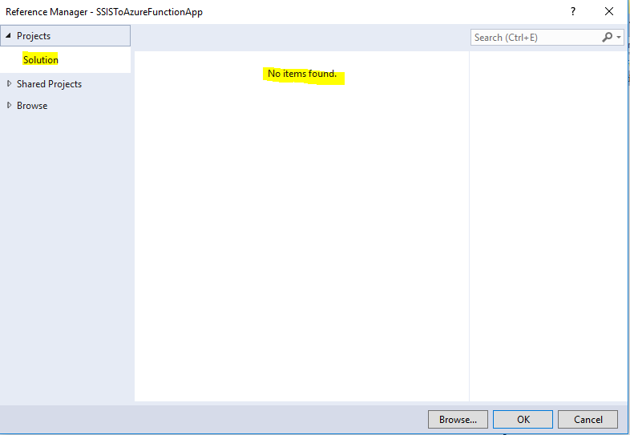The width and height of the screenshot is (630, 435).
Task: Open the search options dropdown arrow
Action: point(619,38)
